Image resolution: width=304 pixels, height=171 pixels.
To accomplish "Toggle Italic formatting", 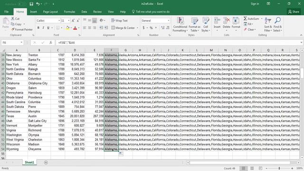I will pos(43,28).
